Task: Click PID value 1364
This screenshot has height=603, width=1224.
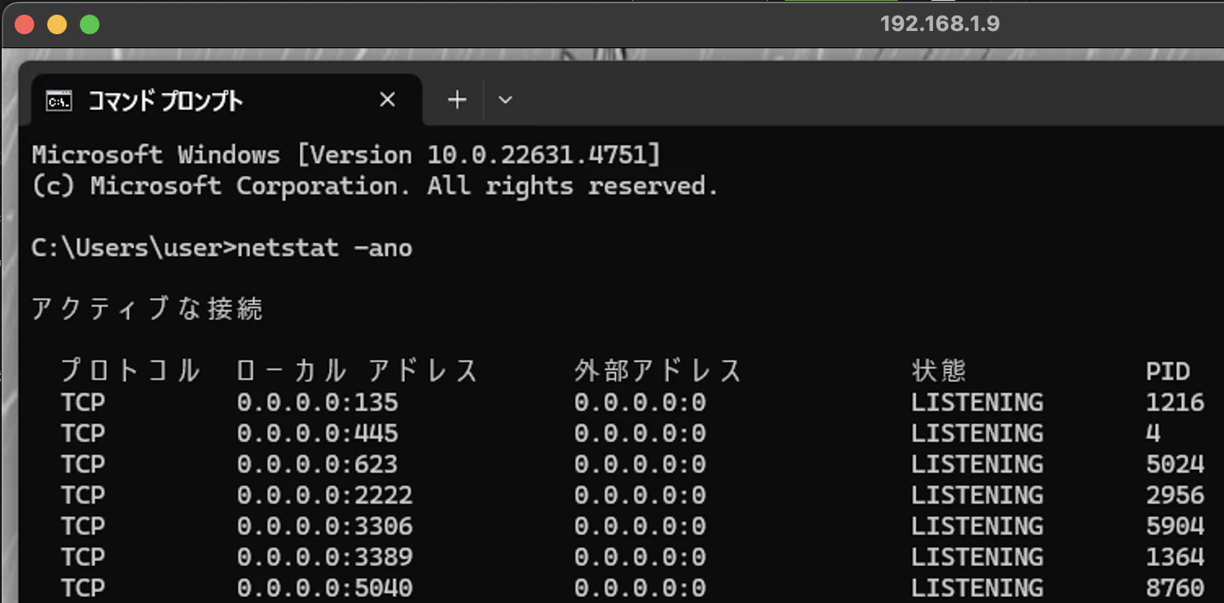Action: (x=1175, y=557)
